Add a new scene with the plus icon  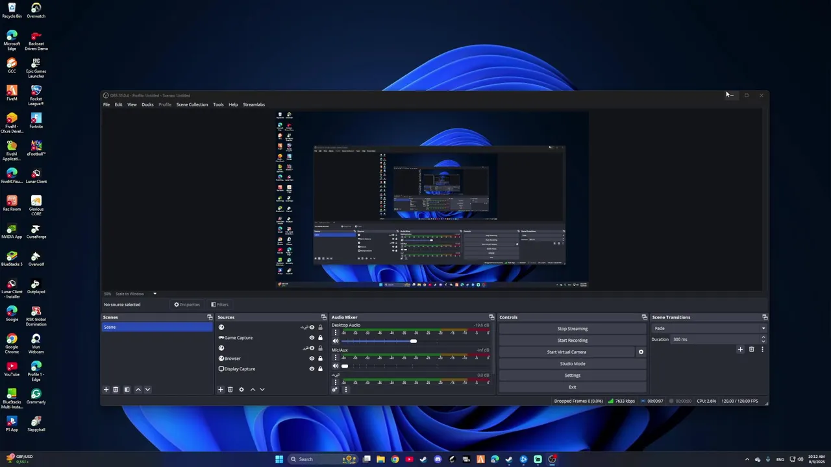pos(106,390)
